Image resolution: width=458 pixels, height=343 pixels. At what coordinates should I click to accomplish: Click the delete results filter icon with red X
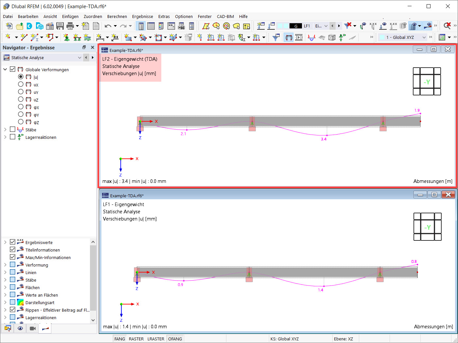pyautogui.click(x=348, y=25)
